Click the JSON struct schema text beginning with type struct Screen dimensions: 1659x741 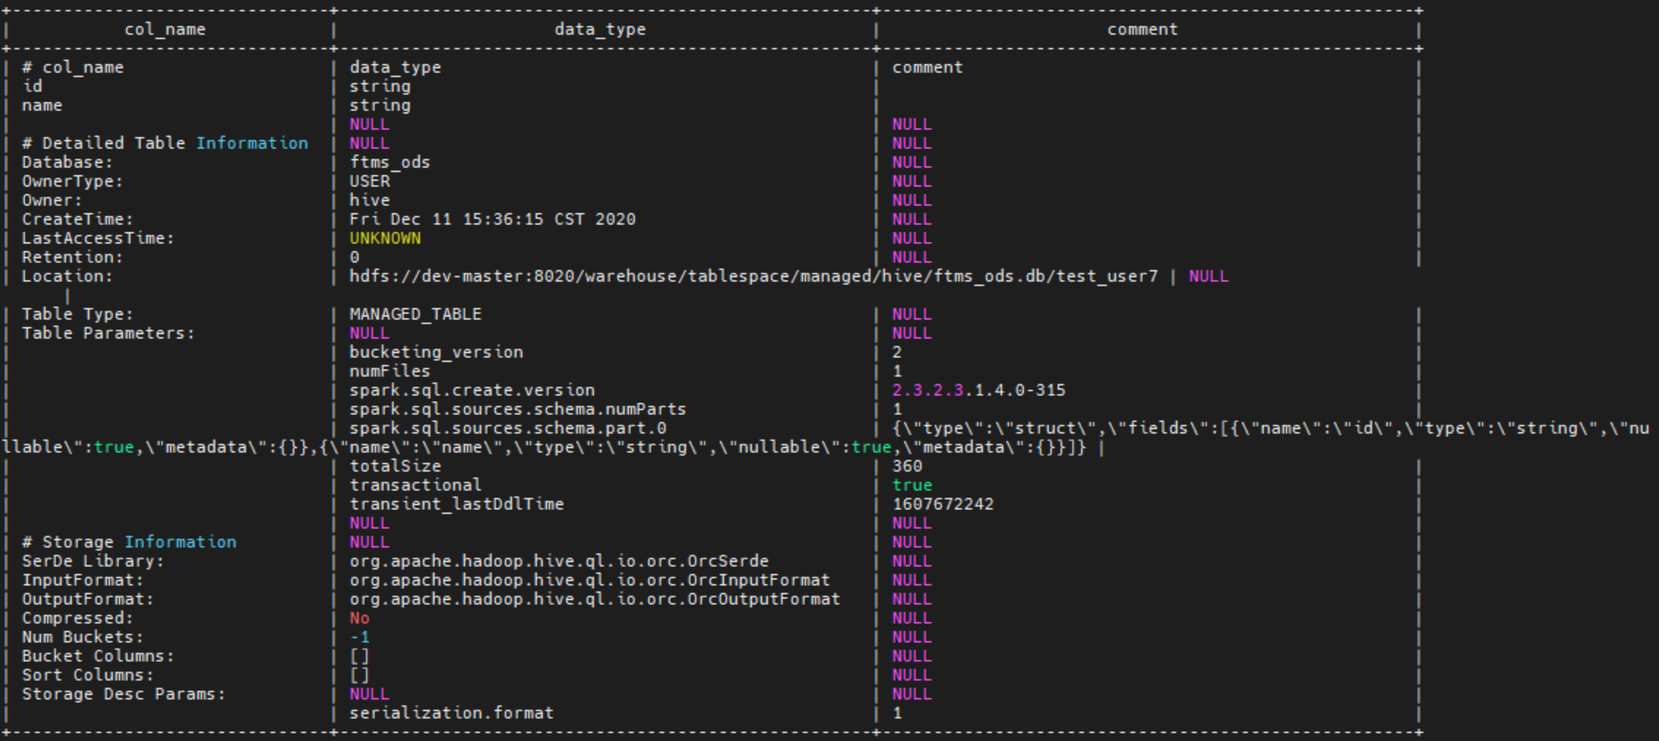pos(825,438)
